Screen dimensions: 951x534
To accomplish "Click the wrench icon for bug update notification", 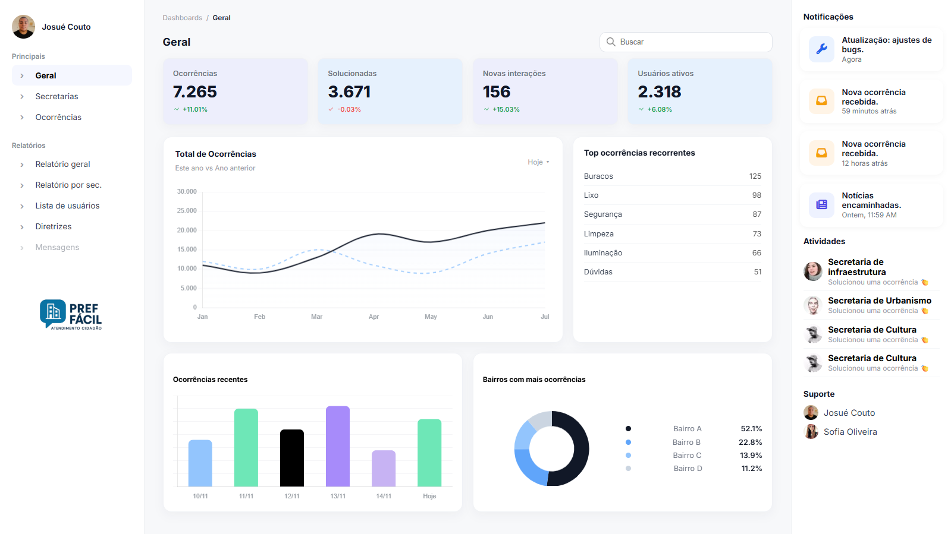I will pyautogui.click(x=821, y=49).
